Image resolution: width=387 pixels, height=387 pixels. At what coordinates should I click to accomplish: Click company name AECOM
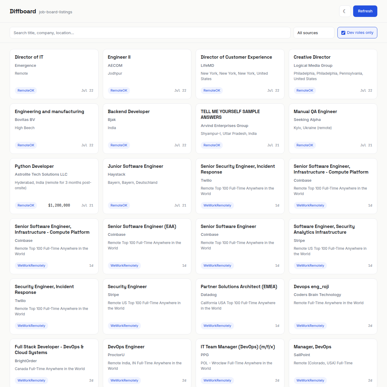(115, 66)
